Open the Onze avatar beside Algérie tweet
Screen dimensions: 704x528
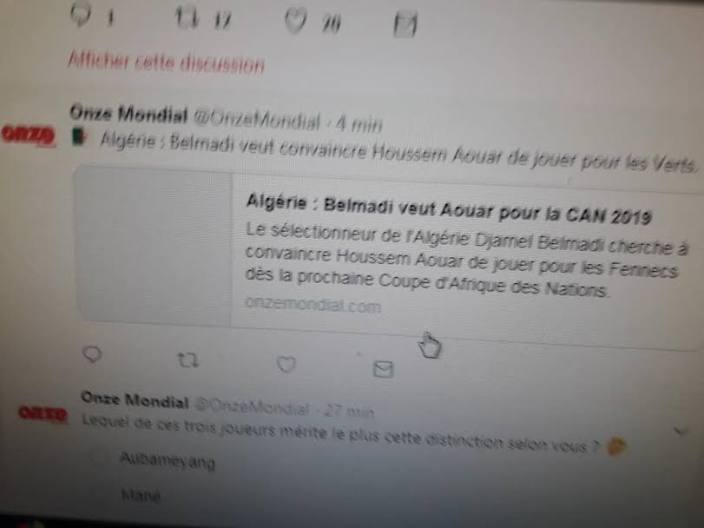click(x=29, y=135)
